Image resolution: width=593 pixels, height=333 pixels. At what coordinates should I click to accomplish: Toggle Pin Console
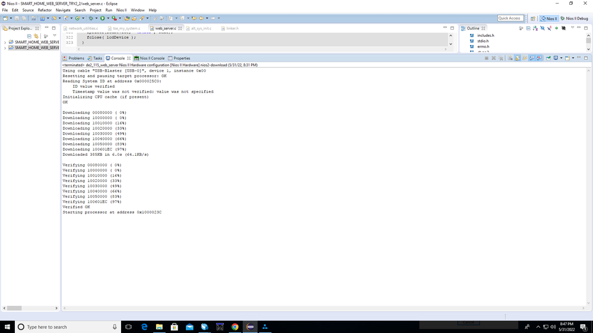tap(548, 58)
